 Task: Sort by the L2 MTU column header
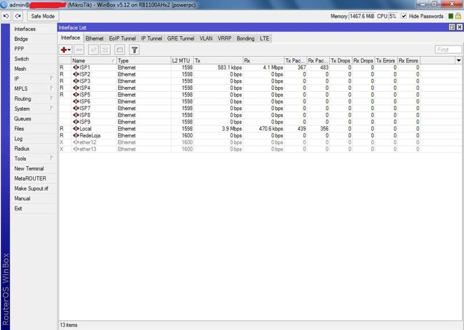click(x=182, y=60)
